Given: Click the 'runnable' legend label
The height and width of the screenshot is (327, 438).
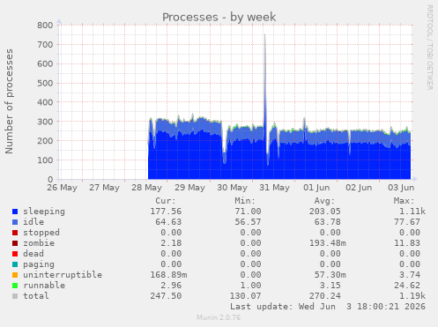Looking at the screenshot, I should click(44, 286).
